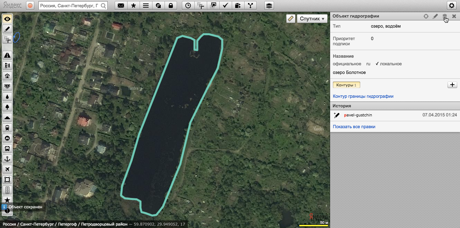Select the traffic light category icon
Image resolution: width=460 pixels, height=228 pixels.
click(x=7, y=190)
